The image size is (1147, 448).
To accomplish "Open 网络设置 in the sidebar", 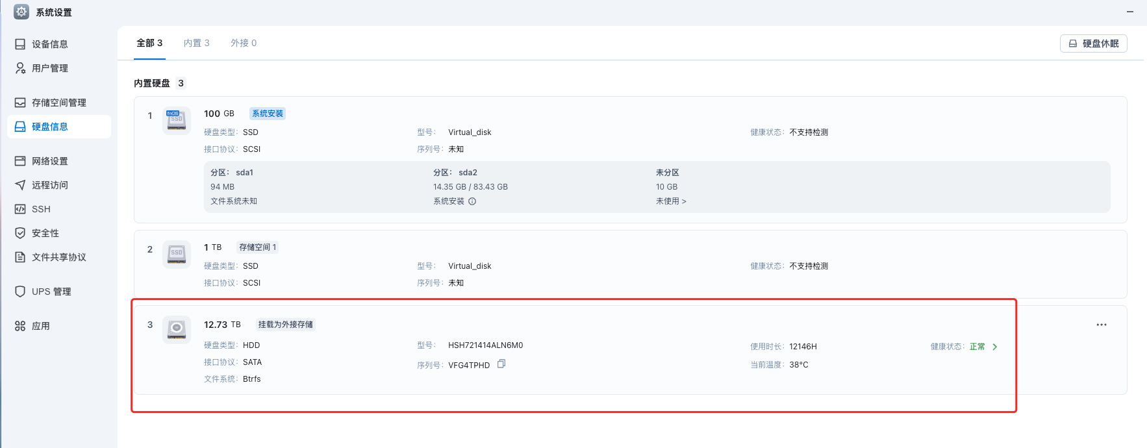I will pos(49,161).
